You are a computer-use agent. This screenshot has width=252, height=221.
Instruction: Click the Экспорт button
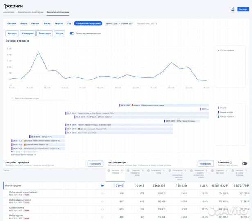tap(243, 9)
